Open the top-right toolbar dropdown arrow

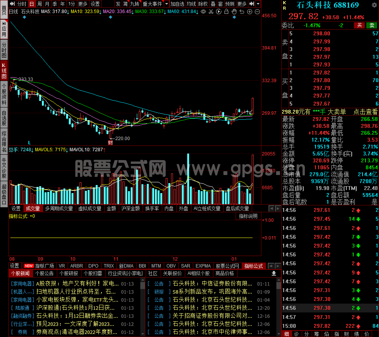(x=258, y=4)
